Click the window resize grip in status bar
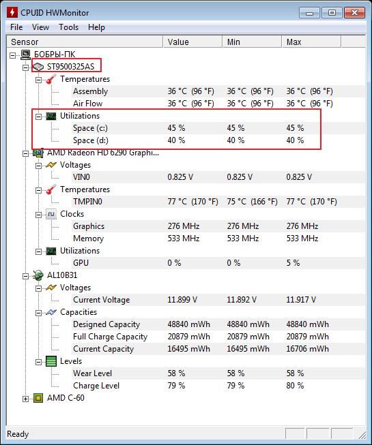The width and height of the screenshot is (372, 445). [362, 435]
